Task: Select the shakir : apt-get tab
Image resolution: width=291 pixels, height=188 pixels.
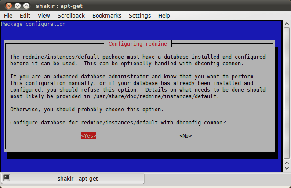Action: click(73, 178)
